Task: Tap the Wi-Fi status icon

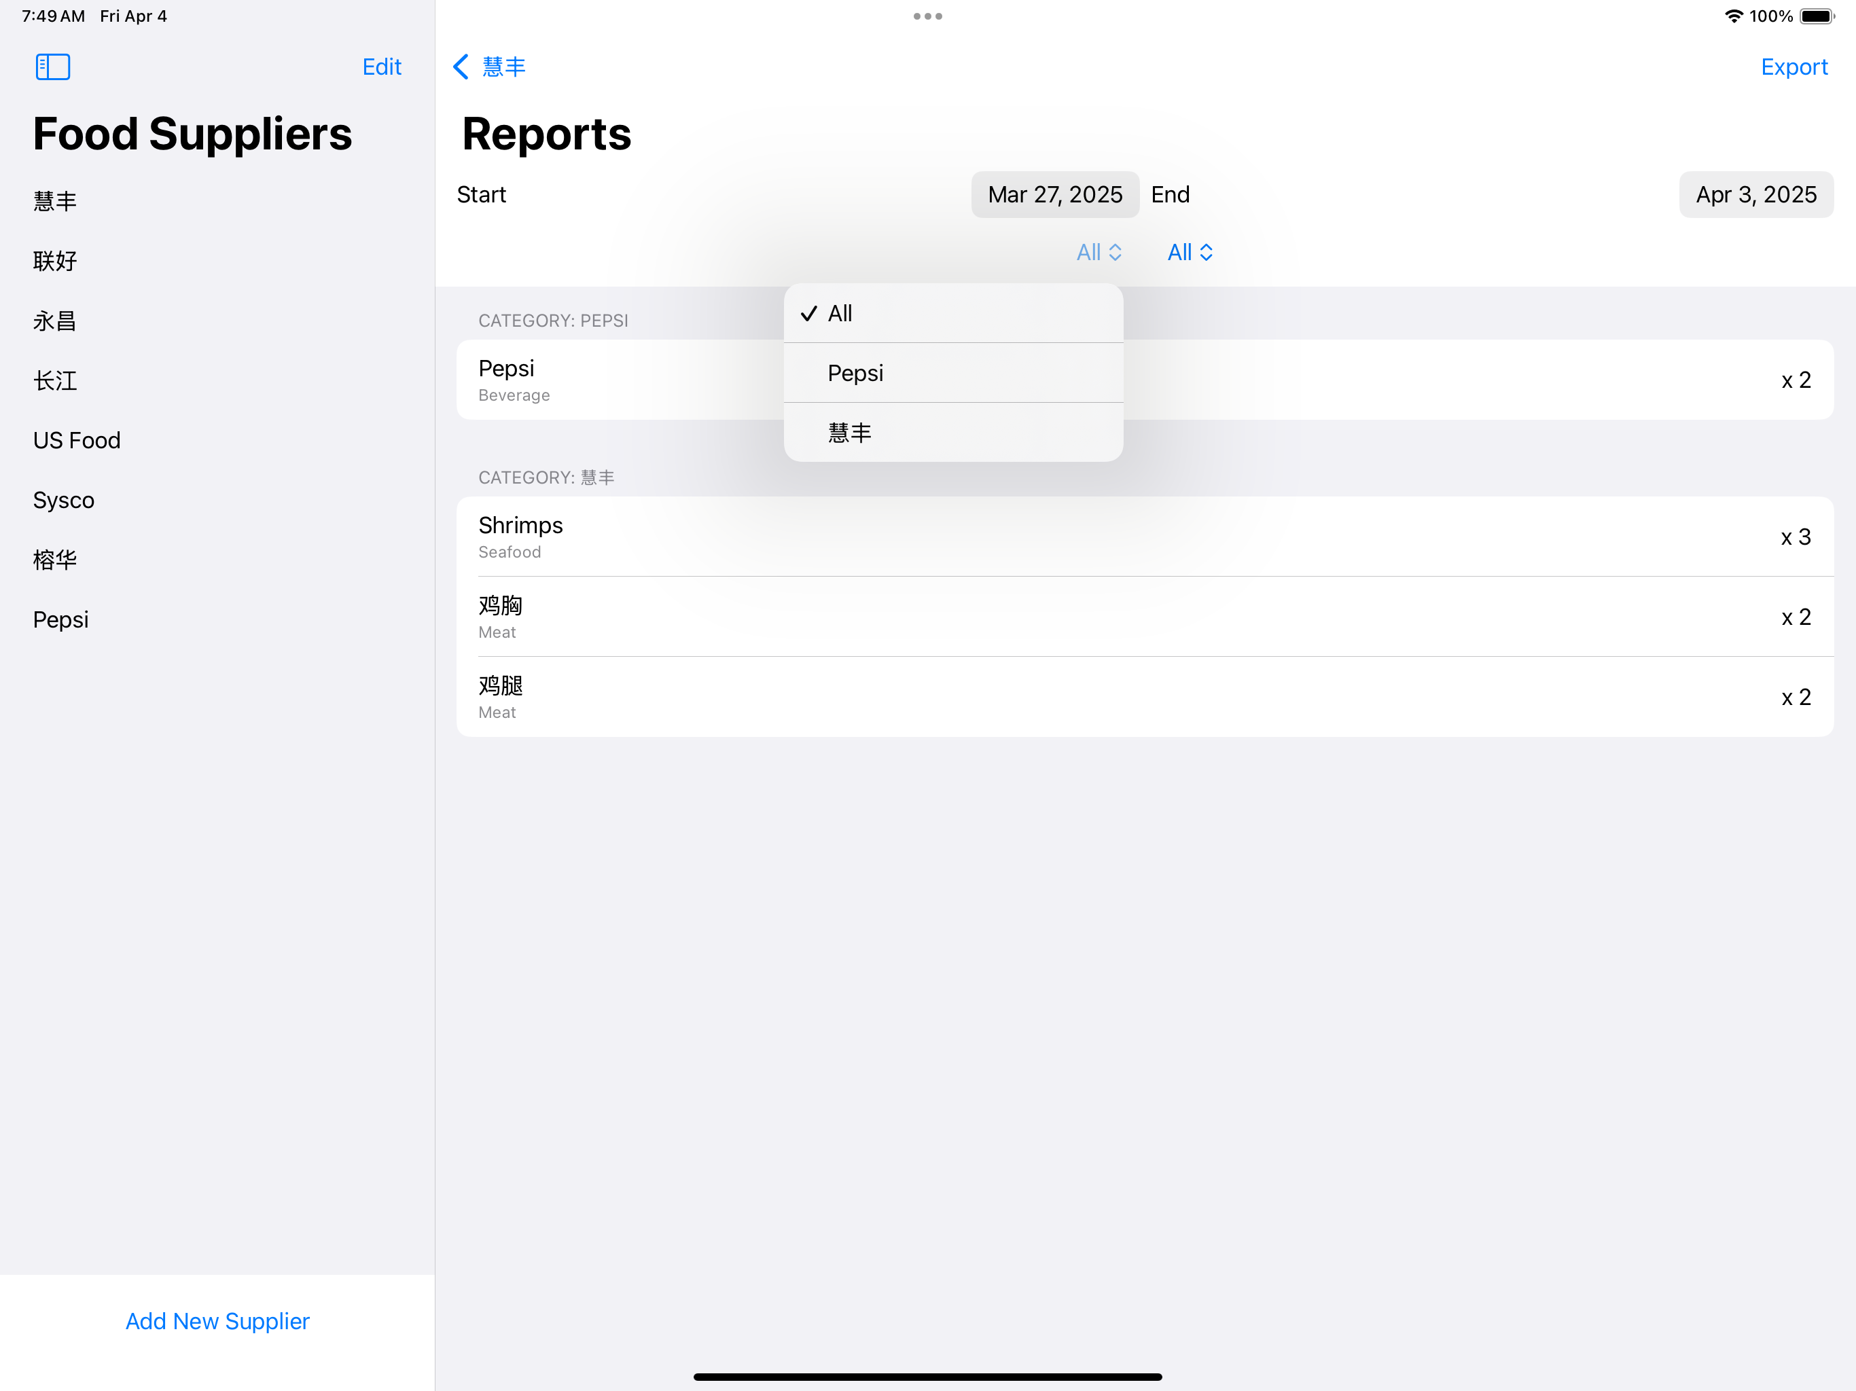Action: point(1734,16)
